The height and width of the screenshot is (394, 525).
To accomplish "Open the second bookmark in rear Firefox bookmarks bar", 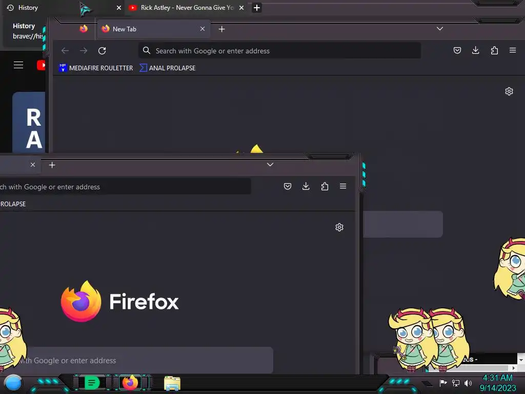I will [x=168, y=68].
